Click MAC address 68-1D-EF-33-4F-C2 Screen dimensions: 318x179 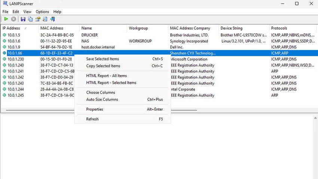[x=56, y=53]
